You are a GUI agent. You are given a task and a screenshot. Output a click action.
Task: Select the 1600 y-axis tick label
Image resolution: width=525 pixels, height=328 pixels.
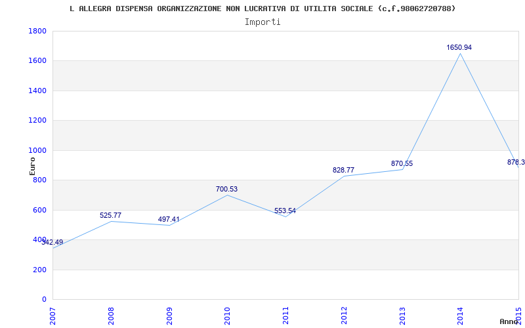[37, 61]
